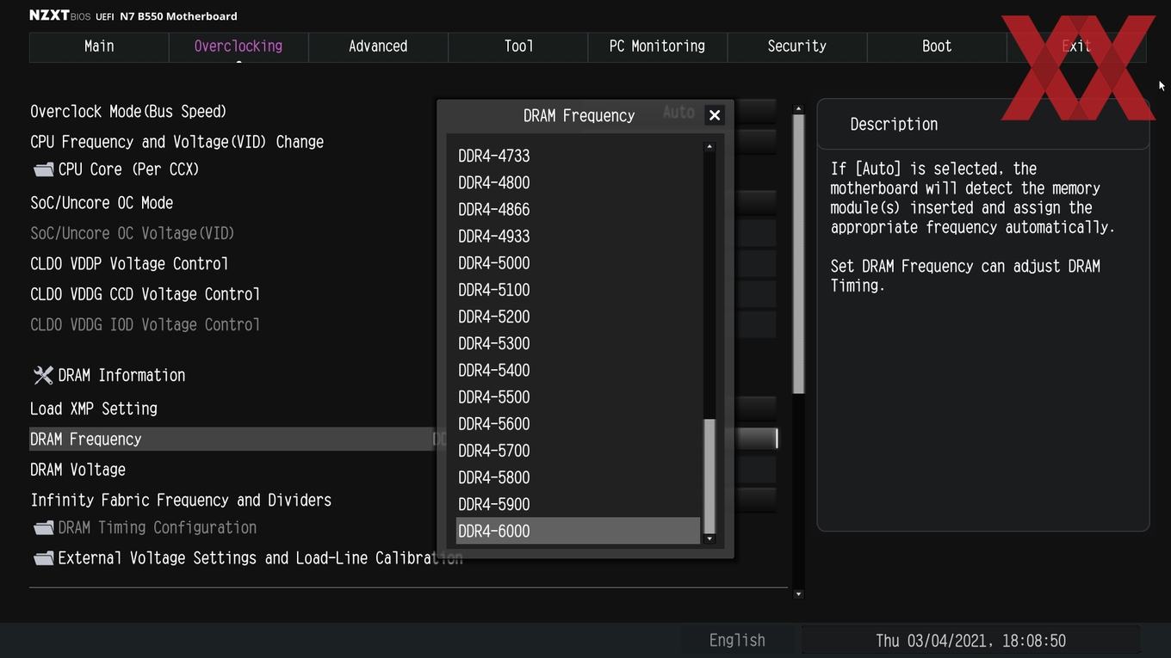The width and height of the screenshot is (1171, 658).
Task: Open the Security tab
Action: pyautogui.click(x=796, y=46)
